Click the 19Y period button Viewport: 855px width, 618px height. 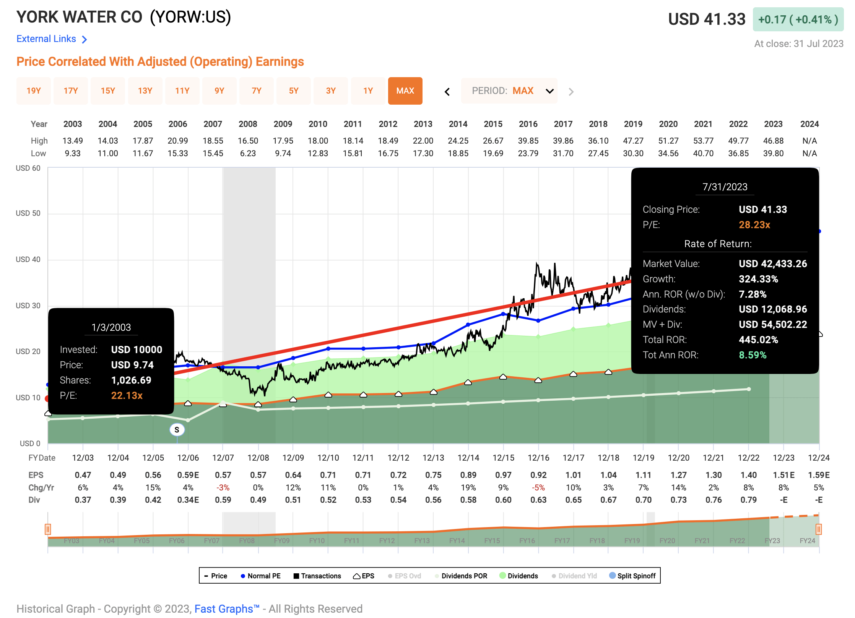(x=34, y=91)
